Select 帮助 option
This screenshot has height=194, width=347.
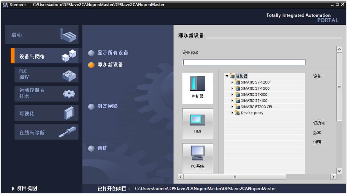coord(103,148)
